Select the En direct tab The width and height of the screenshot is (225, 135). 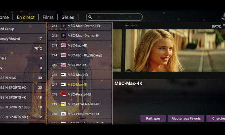point(26,17)
